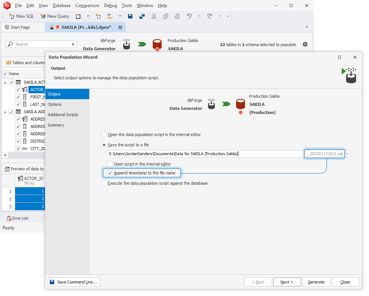Collapse the SAKILA.ACT table node

tap(5, 83)
